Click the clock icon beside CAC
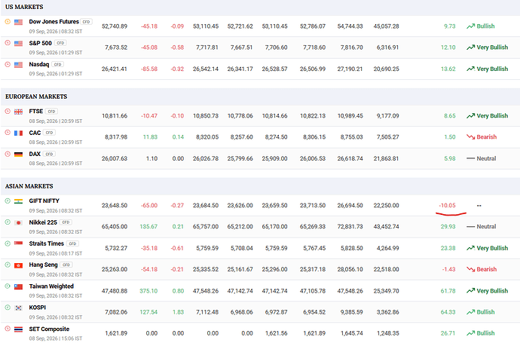Viewport: 520px width, 343px height. pos(8,133)
